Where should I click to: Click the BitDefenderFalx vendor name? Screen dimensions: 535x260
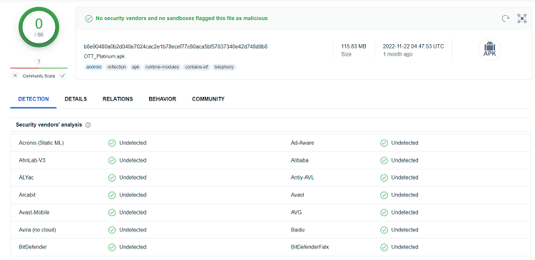point(310,247)
